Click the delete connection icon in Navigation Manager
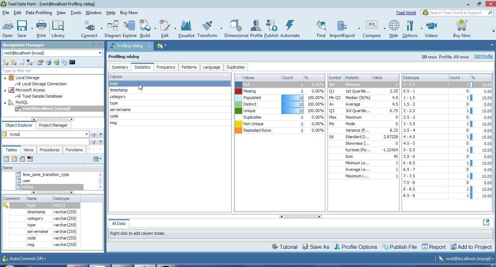The image size is (496, 267). pyautogui.click(x=30, y=62)
